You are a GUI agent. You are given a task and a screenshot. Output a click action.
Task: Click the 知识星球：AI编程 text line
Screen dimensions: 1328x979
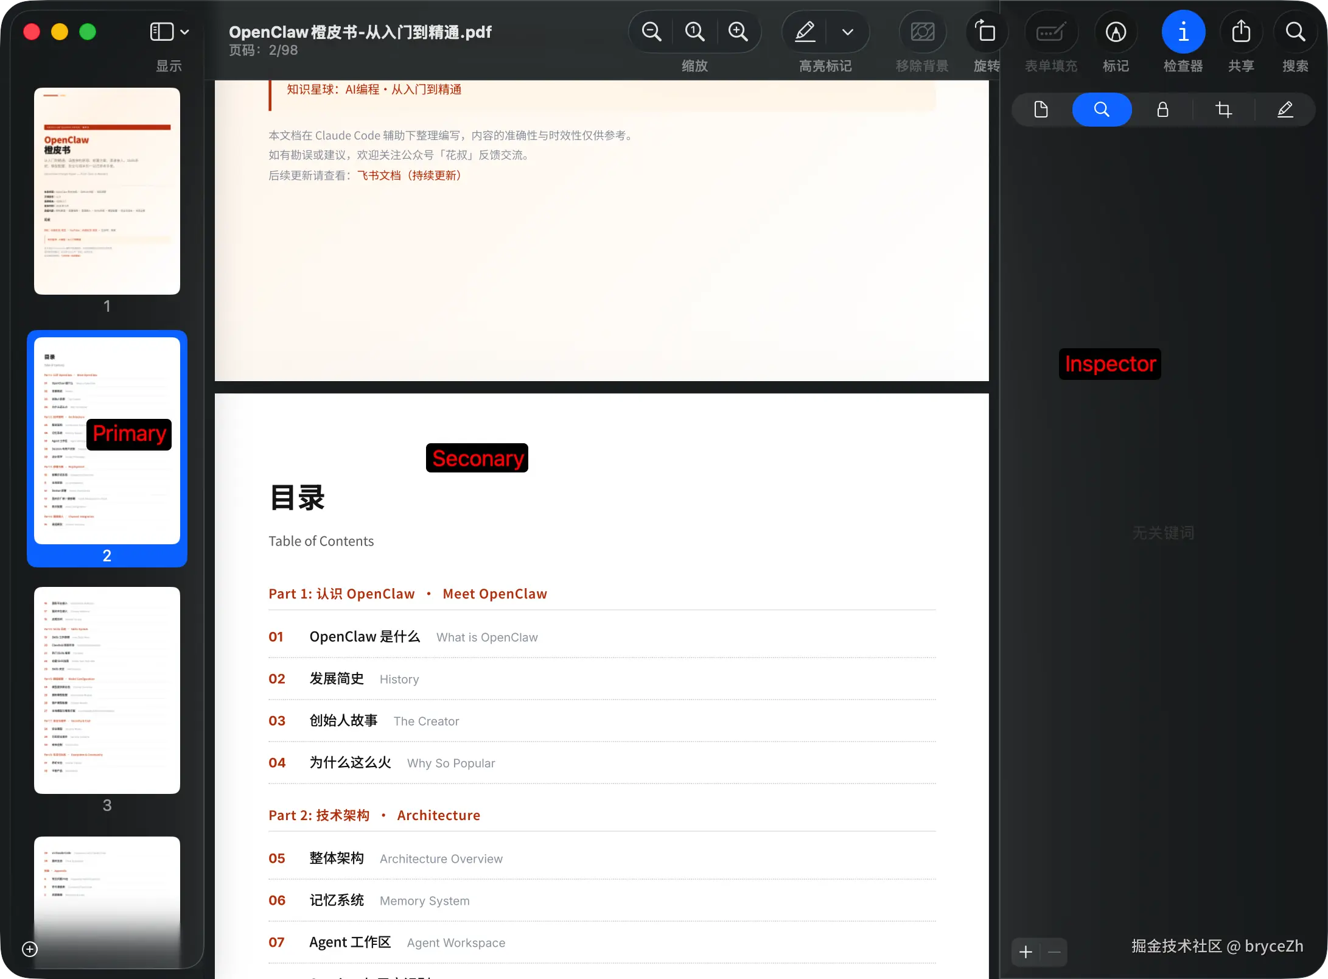(x=374, y=89)
